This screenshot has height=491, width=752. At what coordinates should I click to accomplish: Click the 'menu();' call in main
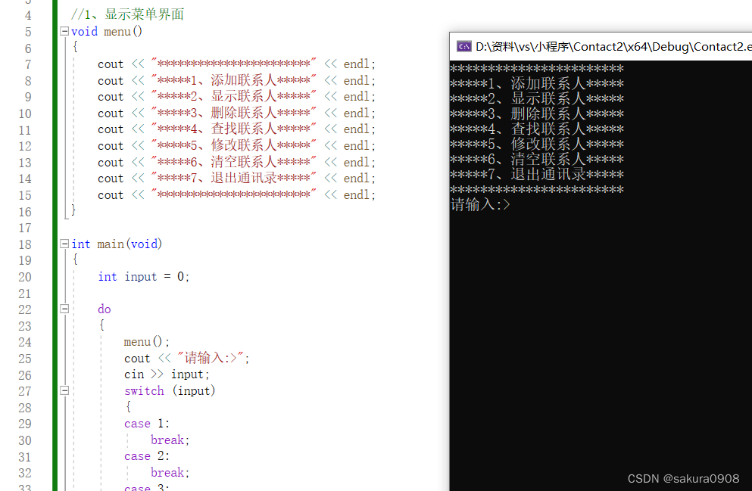click(147, 342)
